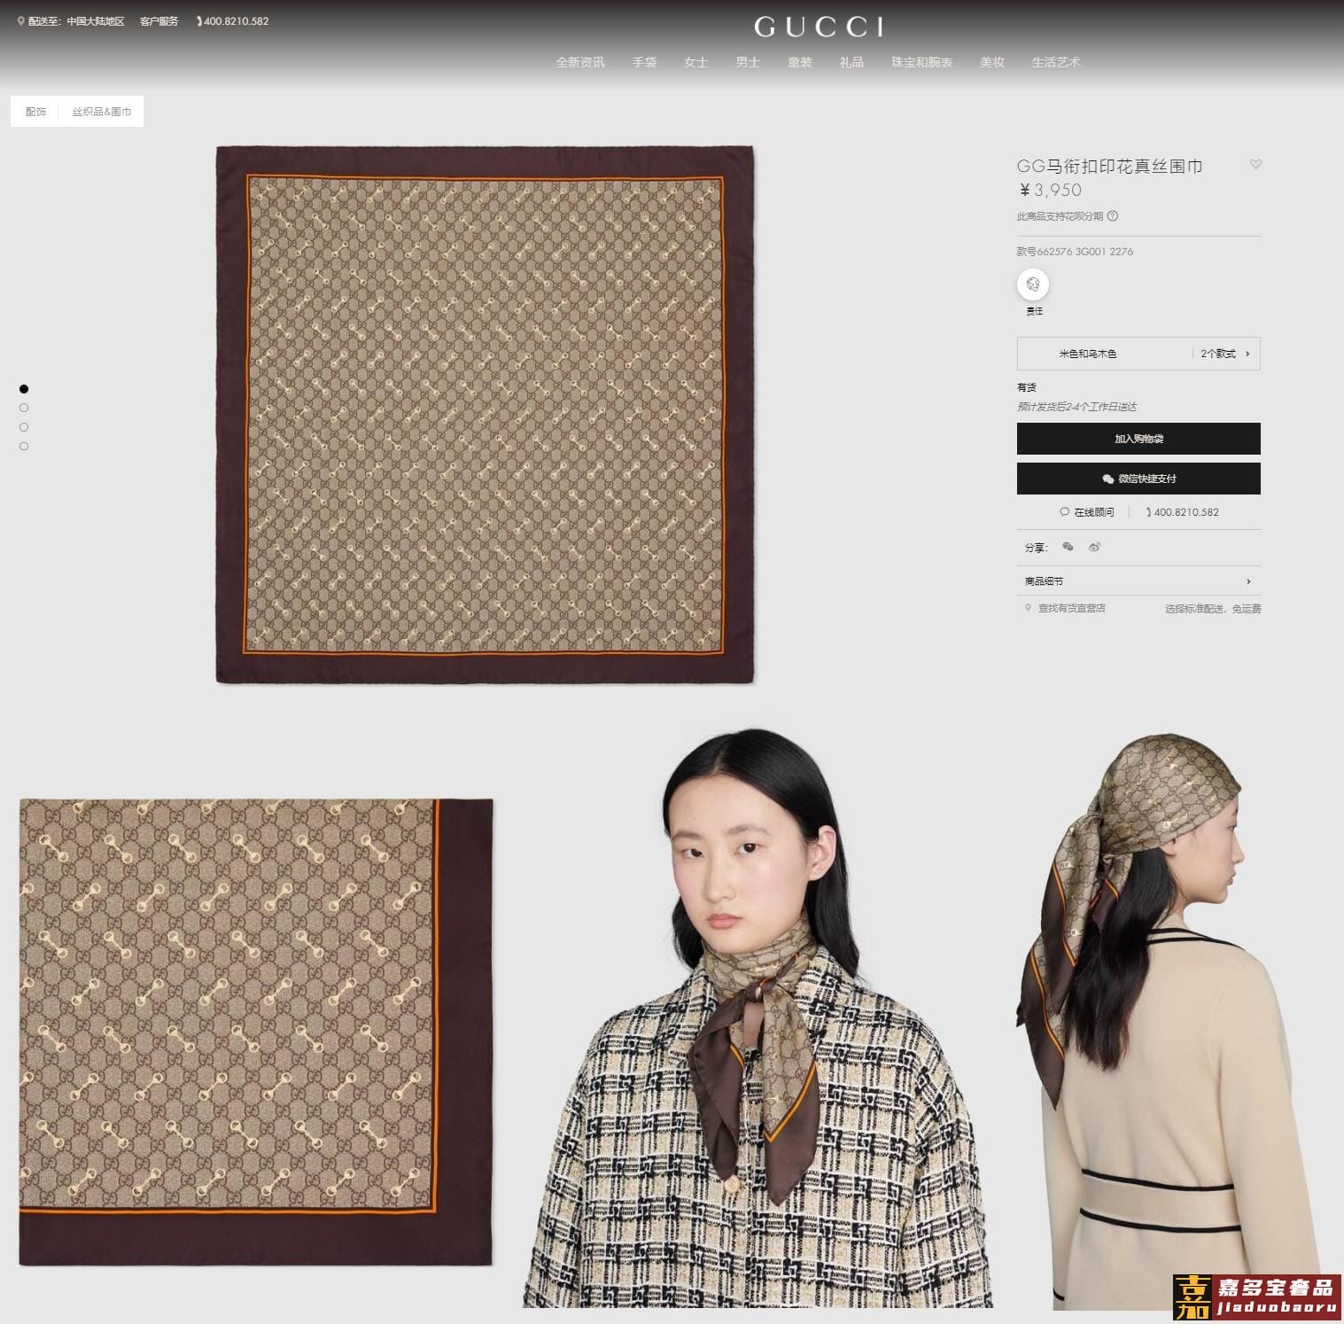This screenshot has width=1344, height=1324.
Task: Share product via WeChat icon
Action: click(1068, 547)
